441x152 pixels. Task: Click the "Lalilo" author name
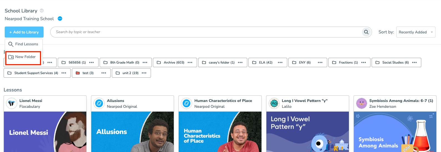287,106
